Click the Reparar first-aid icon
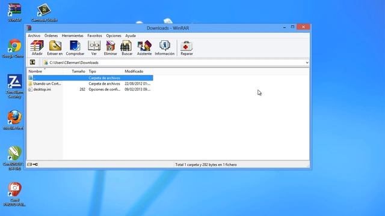Screen dimensions: 385x216 (x=186, y=48)
